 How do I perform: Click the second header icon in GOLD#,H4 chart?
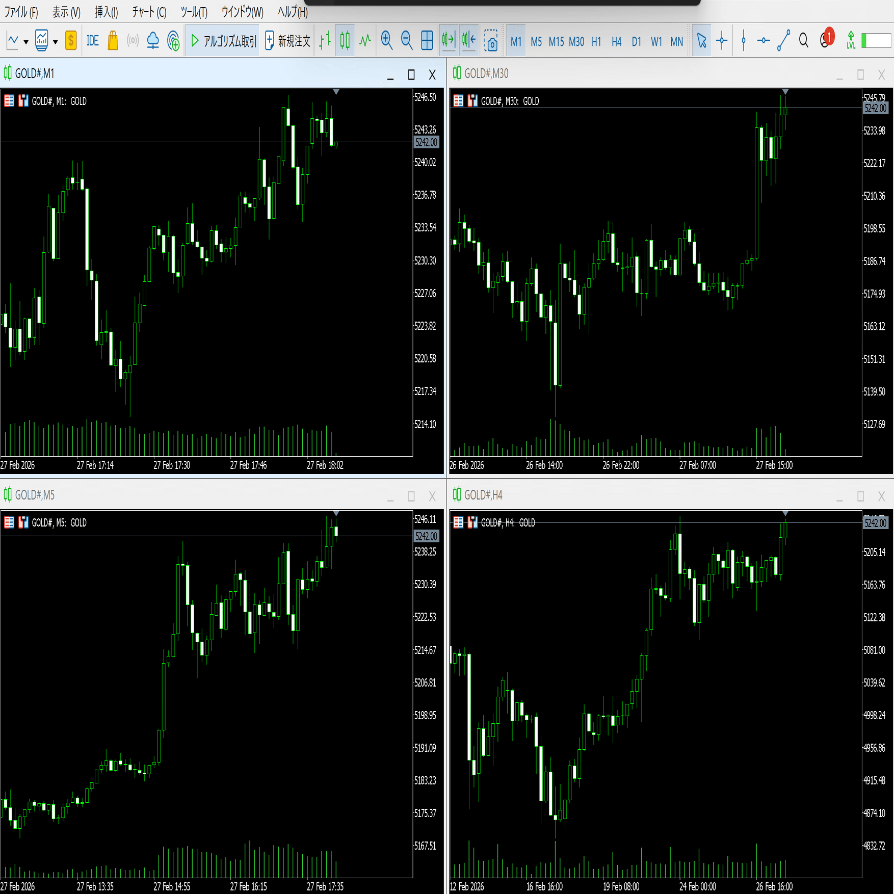(472, 522)
